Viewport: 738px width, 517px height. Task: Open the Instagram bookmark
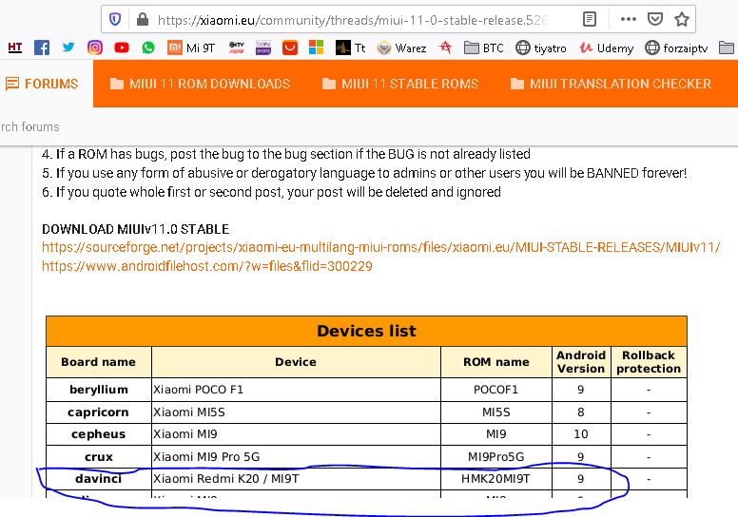tap(94, 48)
